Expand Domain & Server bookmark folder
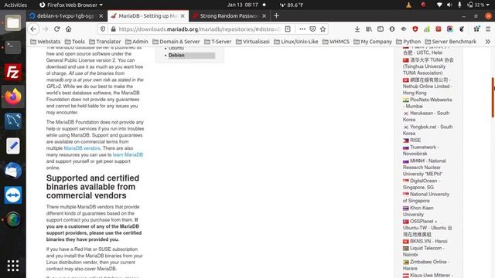The height and width of the screenshot is (278, 495). tap(176, 41)
